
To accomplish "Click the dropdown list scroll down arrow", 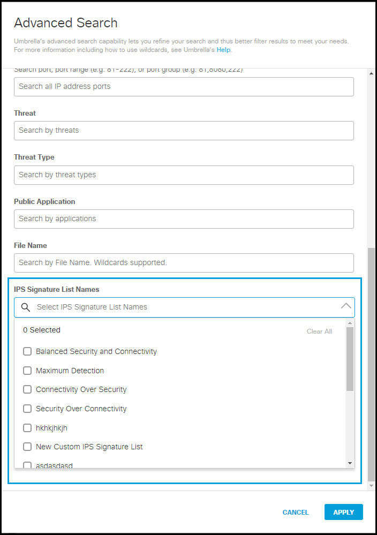I will click(x=350, y=463).
